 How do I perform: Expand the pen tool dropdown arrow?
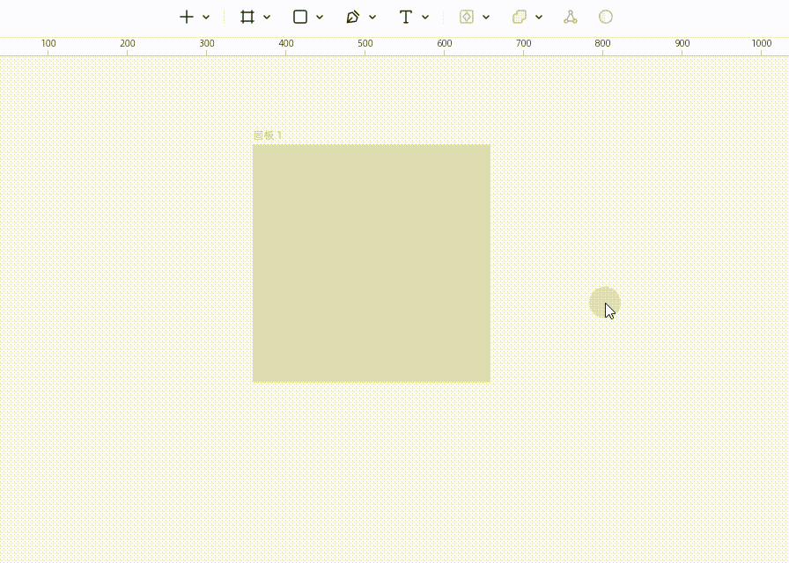372,17
